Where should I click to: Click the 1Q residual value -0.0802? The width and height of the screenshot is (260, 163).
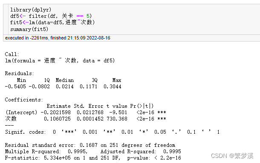click(39, 87)
